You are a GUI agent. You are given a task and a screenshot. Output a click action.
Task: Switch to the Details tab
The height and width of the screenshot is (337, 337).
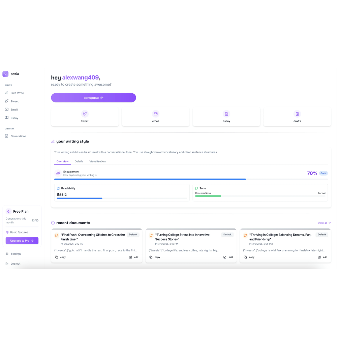click(x=79, y=161)
